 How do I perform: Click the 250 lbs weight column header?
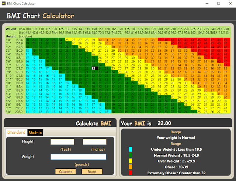point(226,29)
